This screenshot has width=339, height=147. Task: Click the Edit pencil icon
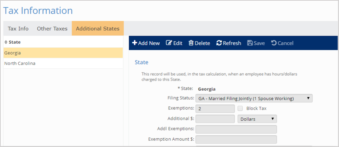coord(169,43)
